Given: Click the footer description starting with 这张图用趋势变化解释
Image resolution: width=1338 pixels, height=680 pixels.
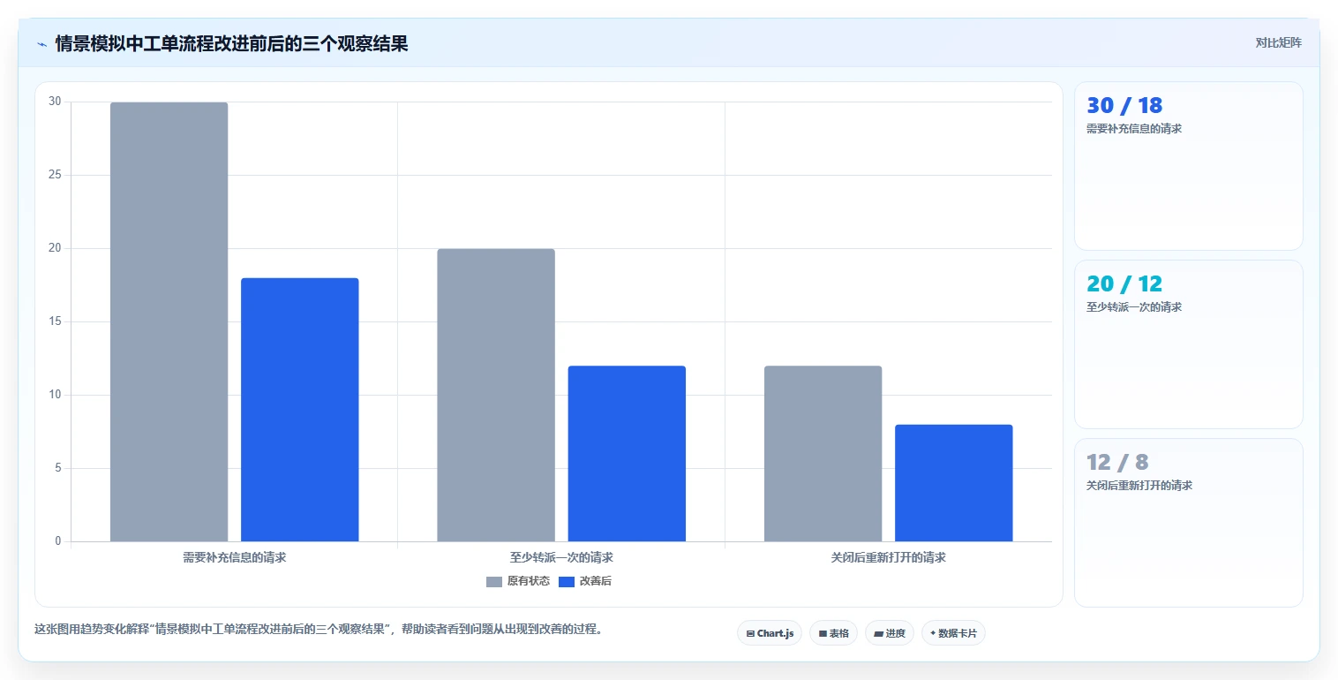Looking at the screenshot, I should (318, 630).
